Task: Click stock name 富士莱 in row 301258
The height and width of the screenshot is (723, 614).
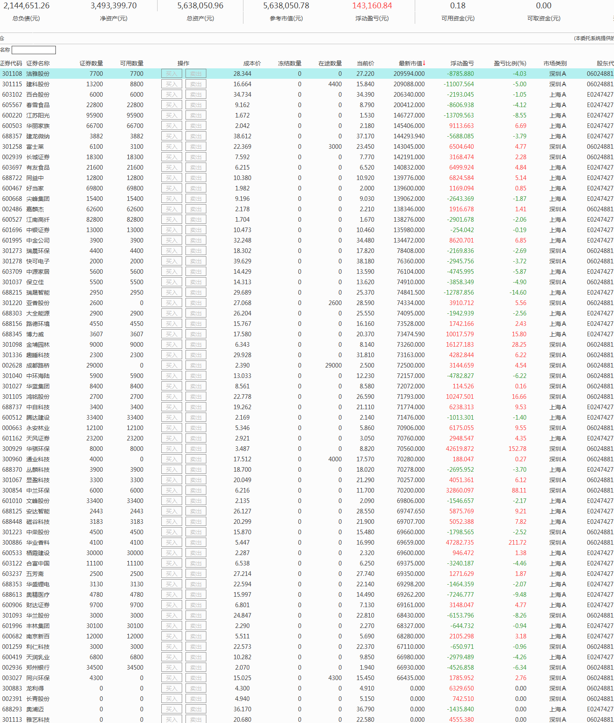Action: [35, 147]
